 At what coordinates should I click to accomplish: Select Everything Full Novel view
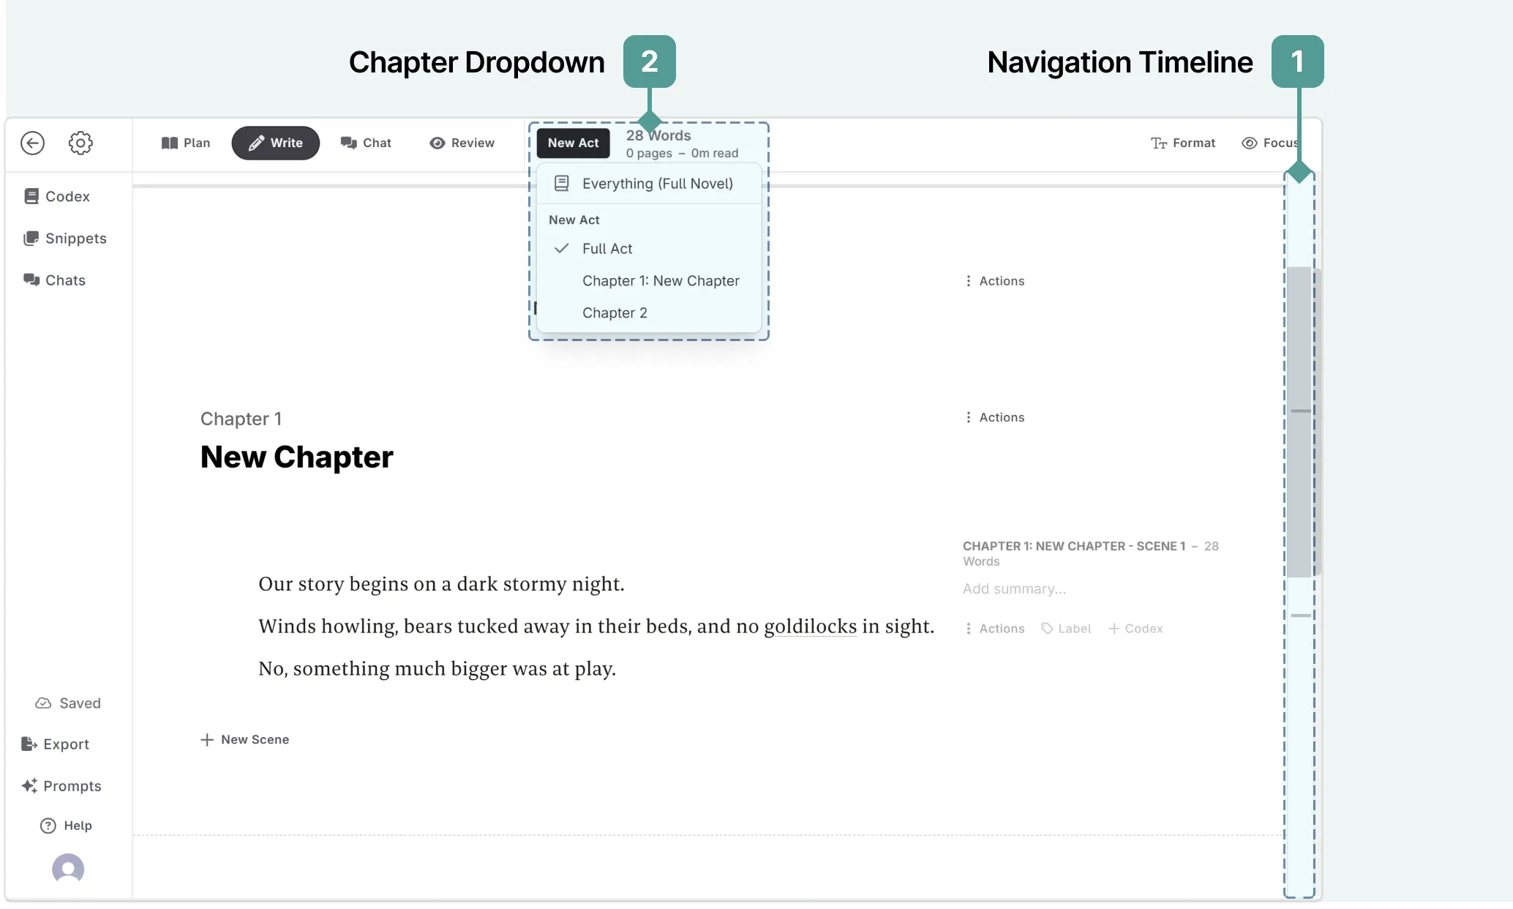(x=657, y=183)
